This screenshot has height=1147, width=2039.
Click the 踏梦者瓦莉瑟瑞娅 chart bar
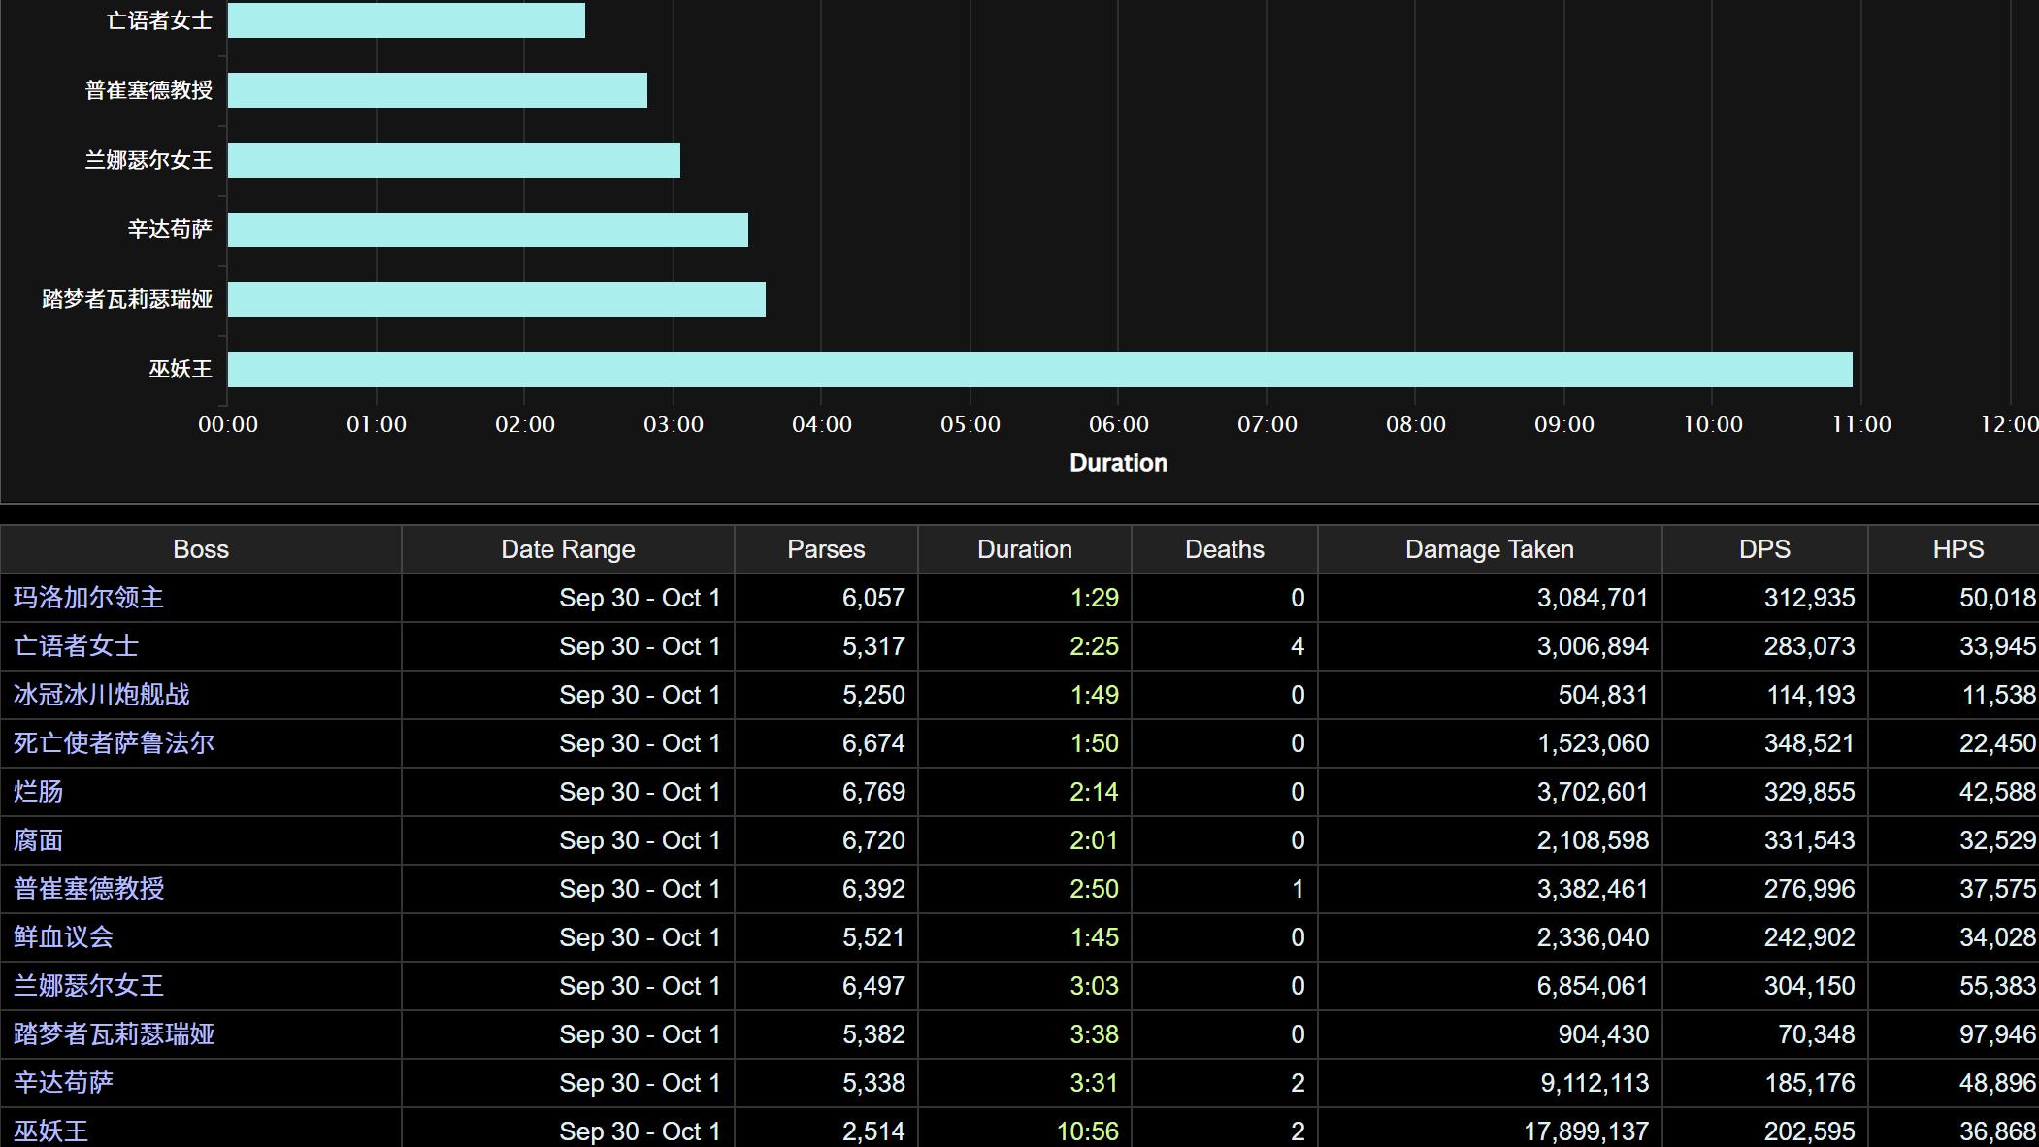(496, 300)
